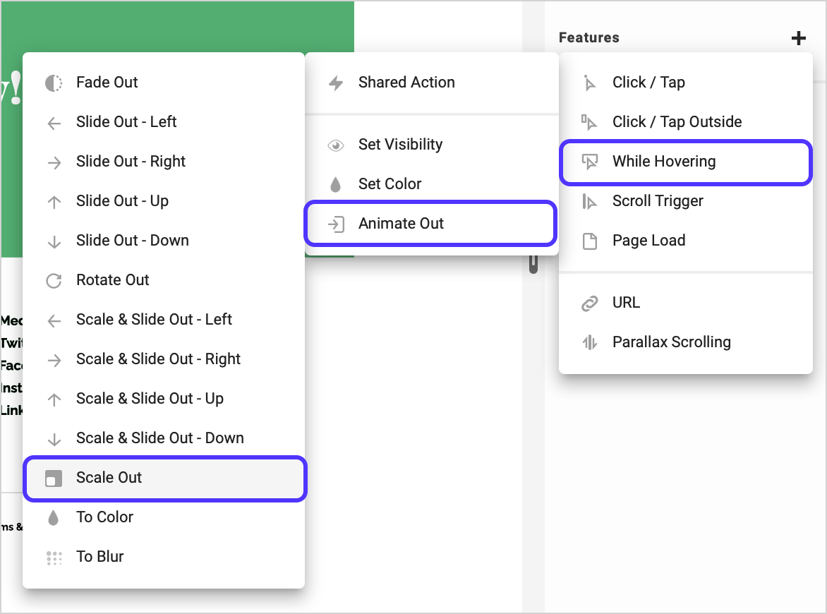Click the Slide Out - Down arrow icon
Viewport: 827px width, 614px height.
tap(54, 241)
